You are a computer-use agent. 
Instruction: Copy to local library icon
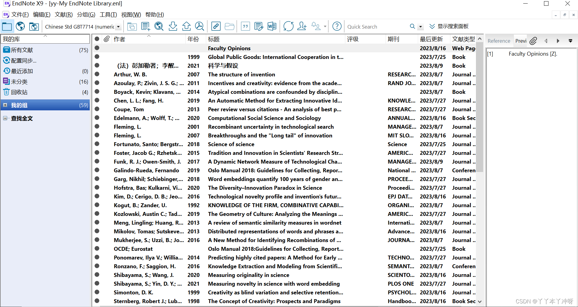point(132,26)
